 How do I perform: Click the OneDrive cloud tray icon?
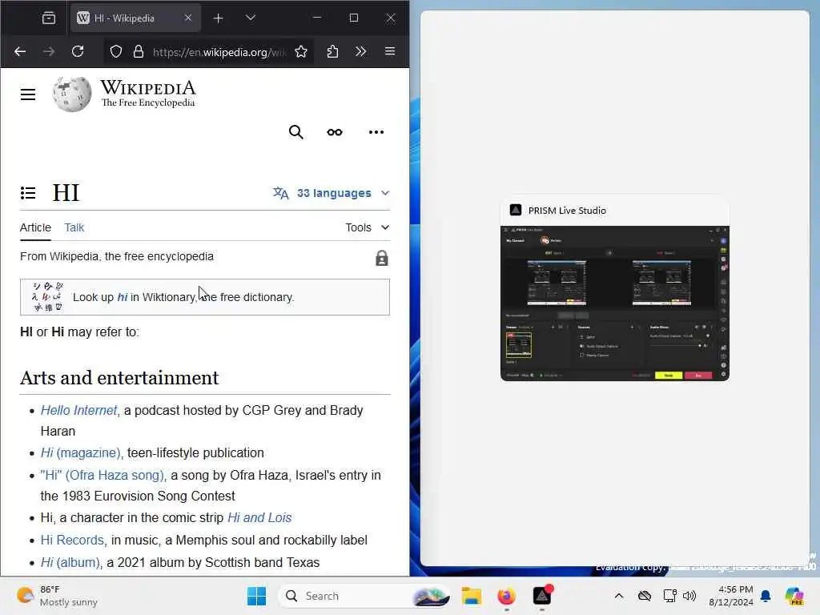[x=645, y=596]
